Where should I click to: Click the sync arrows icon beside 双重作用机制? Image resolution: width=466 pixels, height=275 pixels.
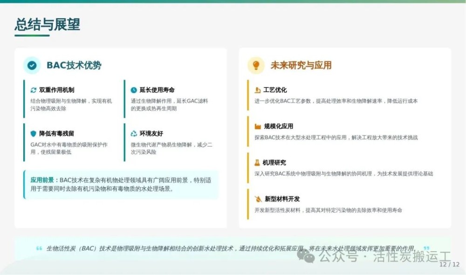[33, 90]
